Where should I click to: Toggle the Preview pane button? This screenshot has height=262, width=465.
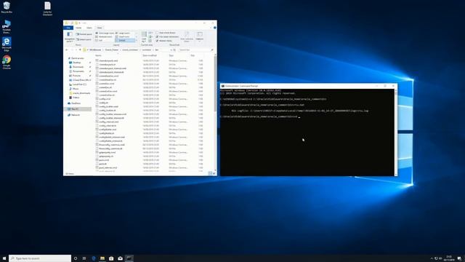coord(84,34)
